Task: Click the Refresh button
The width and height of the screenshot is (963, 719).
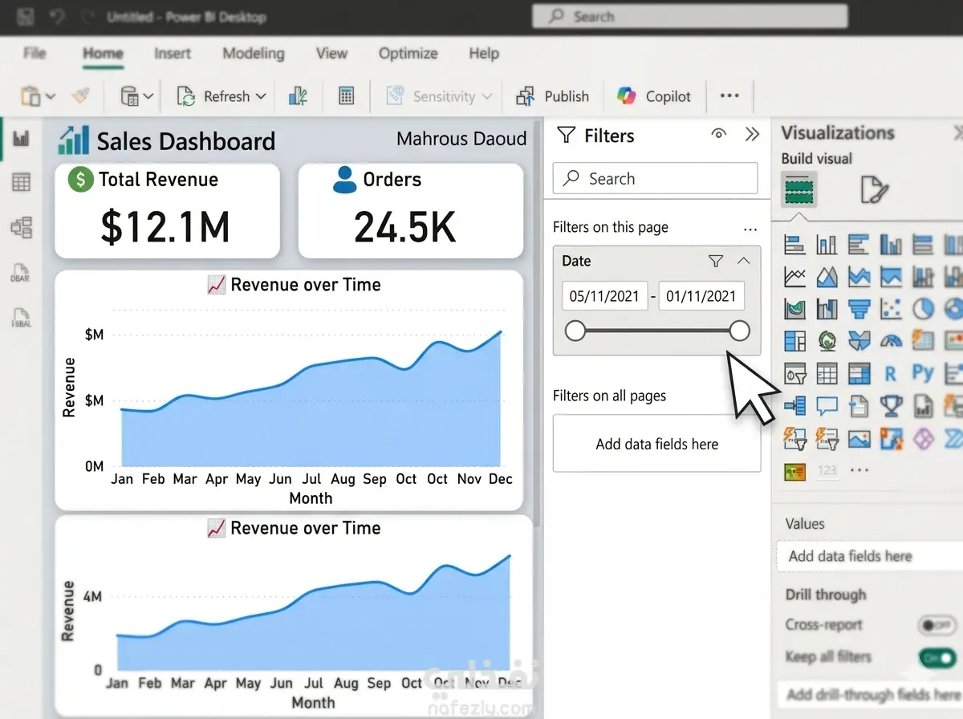Action: [x=214, y=96]
